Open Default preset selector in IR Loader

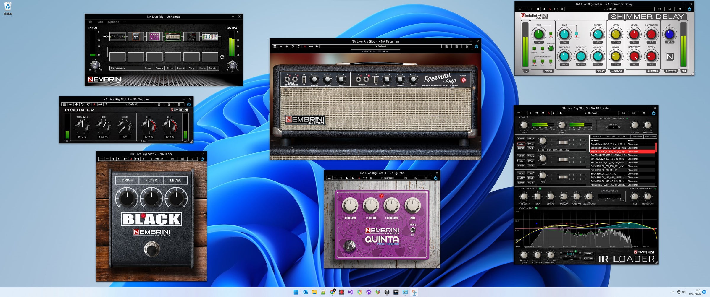coord(591,113)
